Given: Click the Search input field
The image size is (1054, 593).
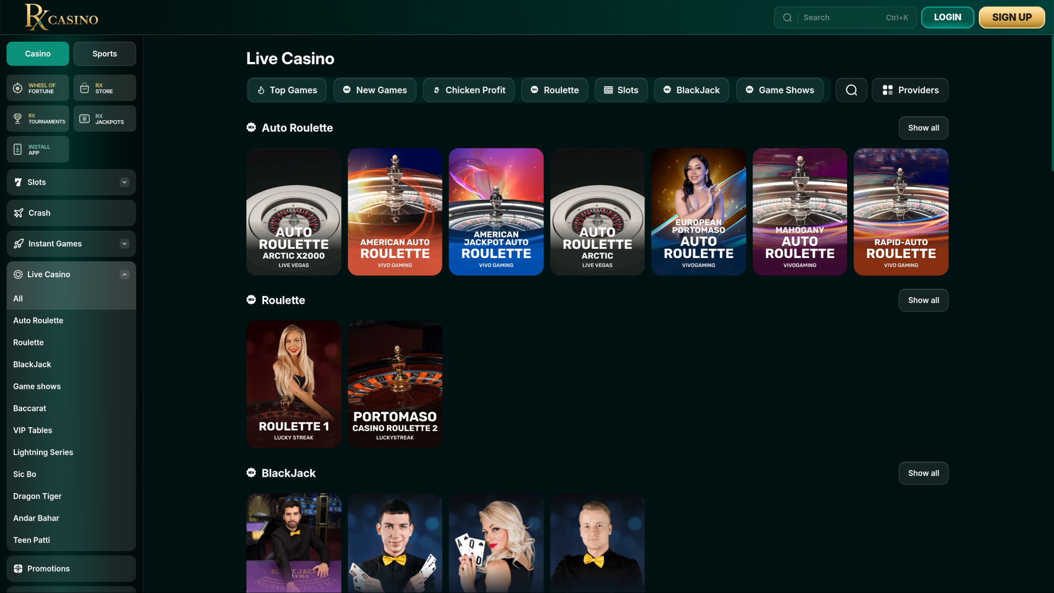Looking at the screenshot, I should pyautogui.click(x=845, y=18).
